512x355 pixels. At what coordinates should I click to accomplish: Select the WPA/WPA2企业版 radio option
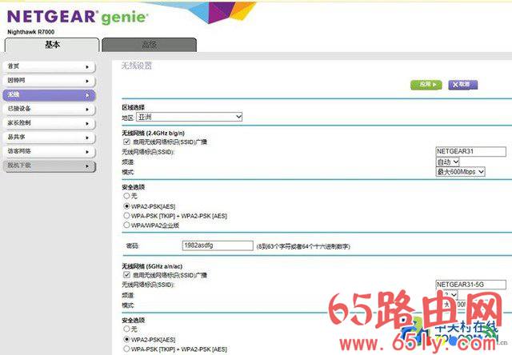click(126, 225)
